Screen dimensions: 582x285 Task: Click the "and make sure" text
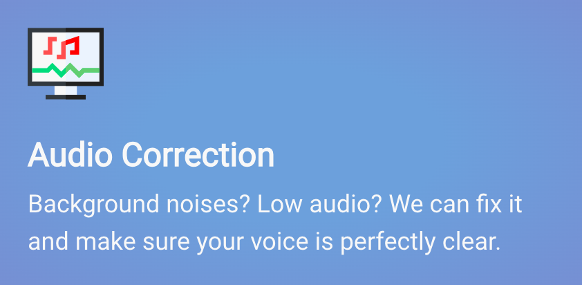(90, 242)
